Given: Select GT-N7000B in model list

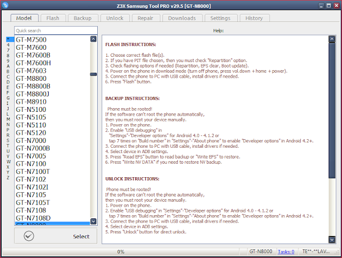Looking at the screenshot, I should pyautogui.click(x=52, y=148).
